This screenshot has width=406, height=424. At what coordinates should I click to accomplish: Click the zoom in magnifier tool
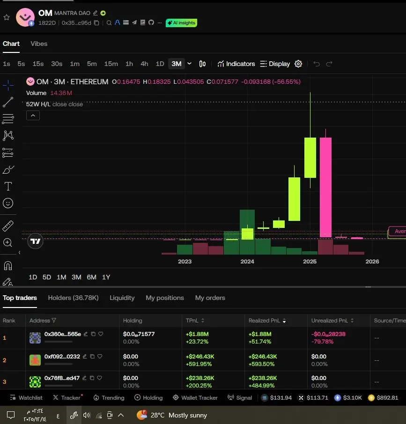[7, 242]
